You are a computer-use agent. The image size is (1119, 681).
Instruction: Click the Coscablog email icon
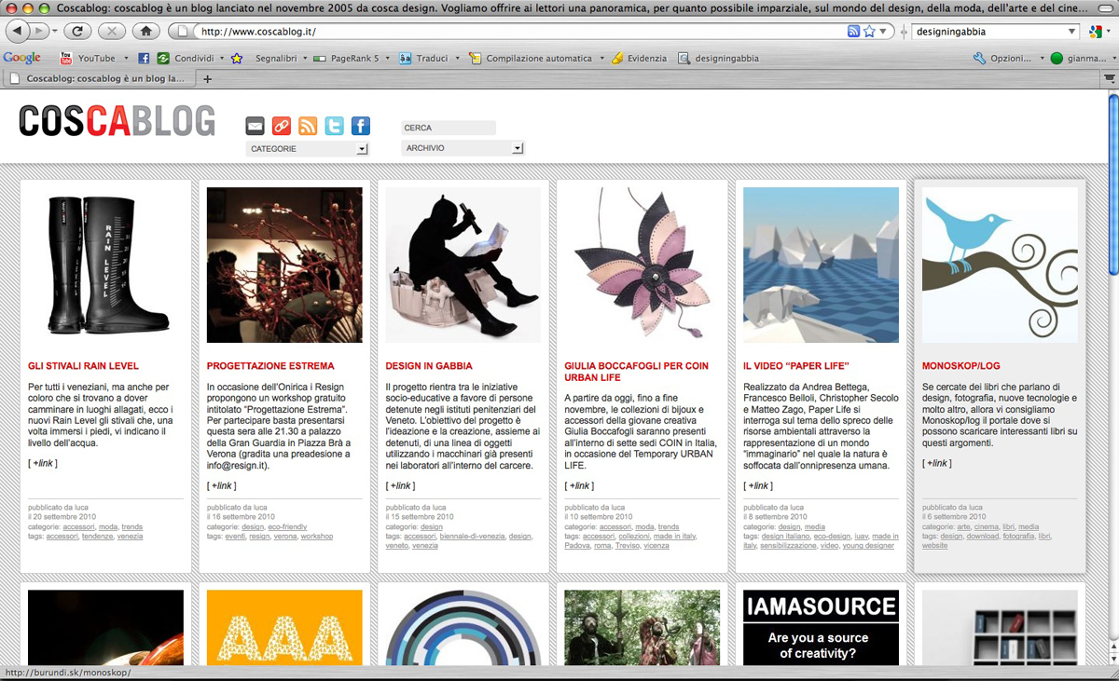pyautogui.click(x=255, y=126)
